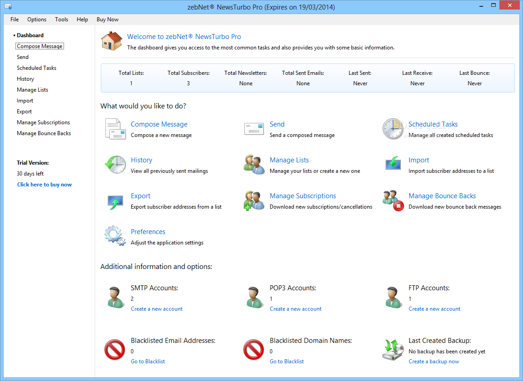
Task: Click the History heading link
Action: click(x=142, y=160)
